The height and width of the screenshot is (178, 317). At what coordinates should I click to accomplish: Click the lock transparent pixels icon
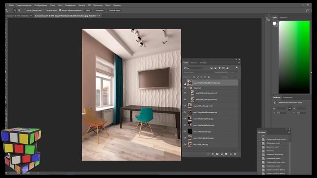194,77
